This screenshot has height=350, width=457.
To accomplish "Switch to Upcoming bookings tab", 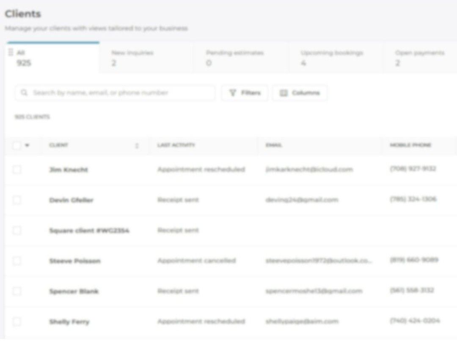I will coord(336,57).
